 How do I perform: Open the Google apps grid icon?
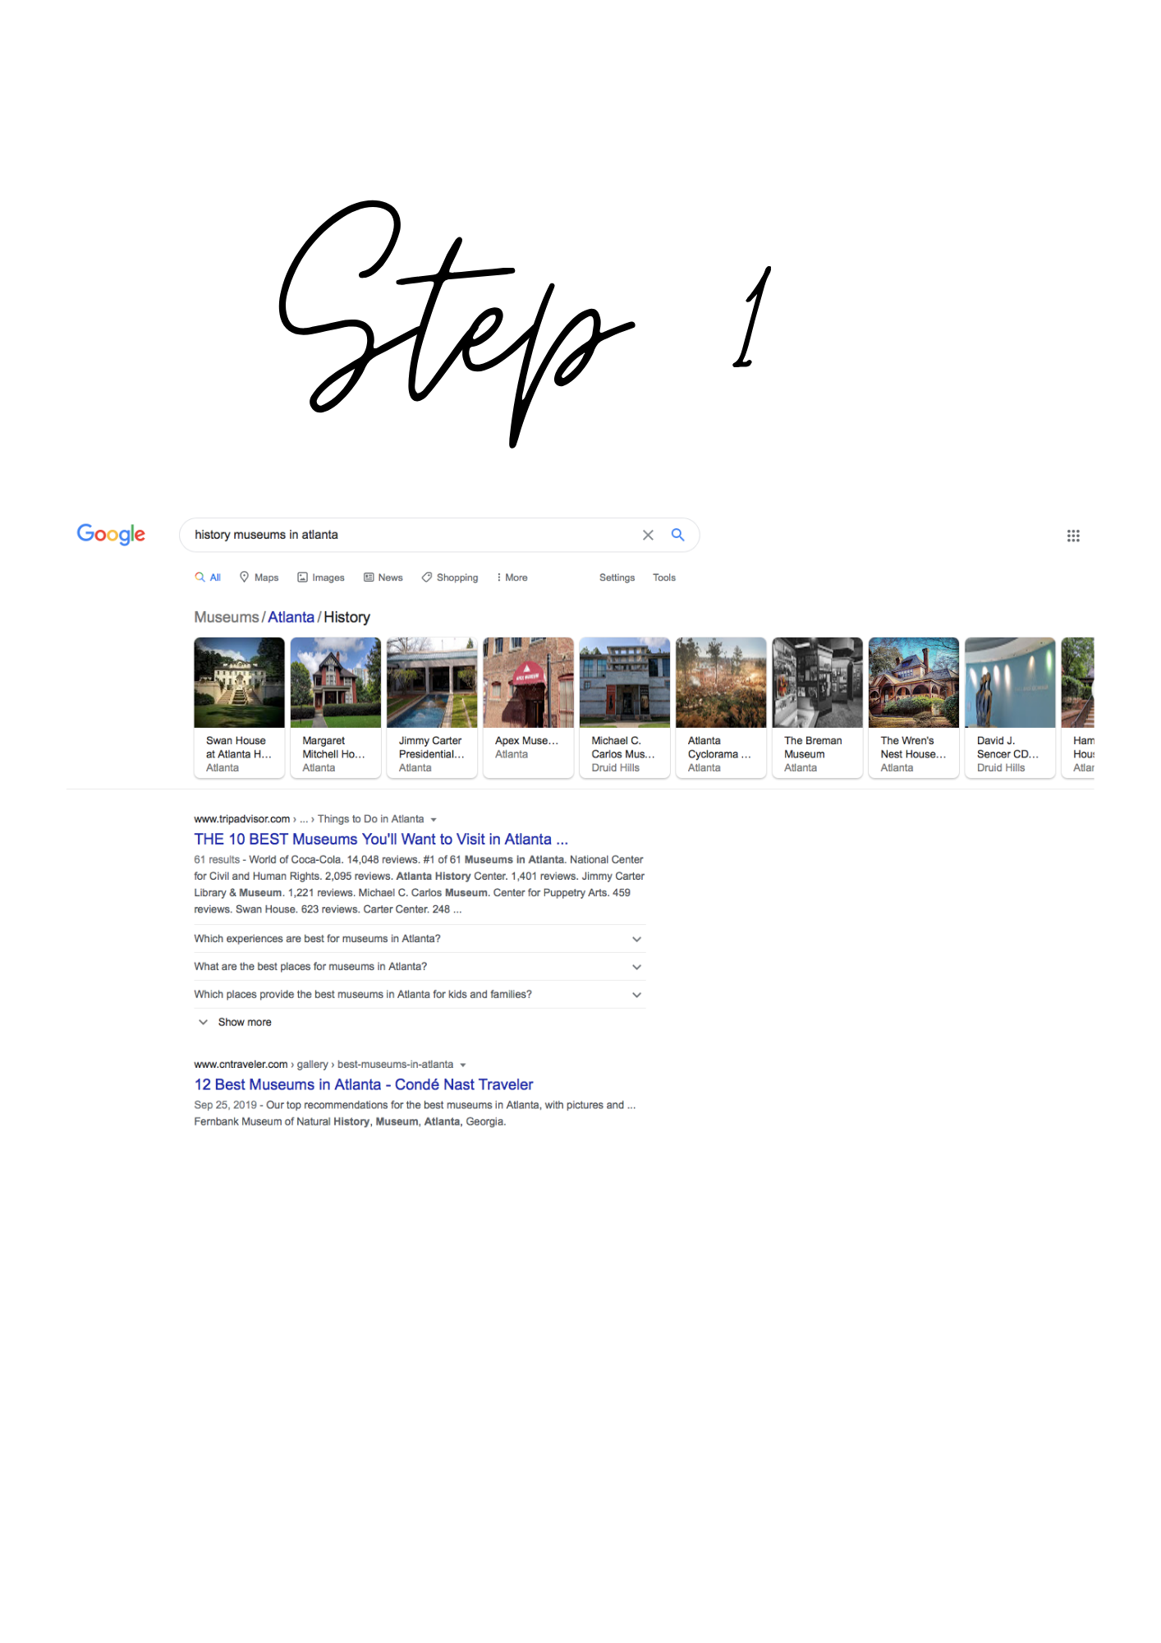click(1072, 536)
